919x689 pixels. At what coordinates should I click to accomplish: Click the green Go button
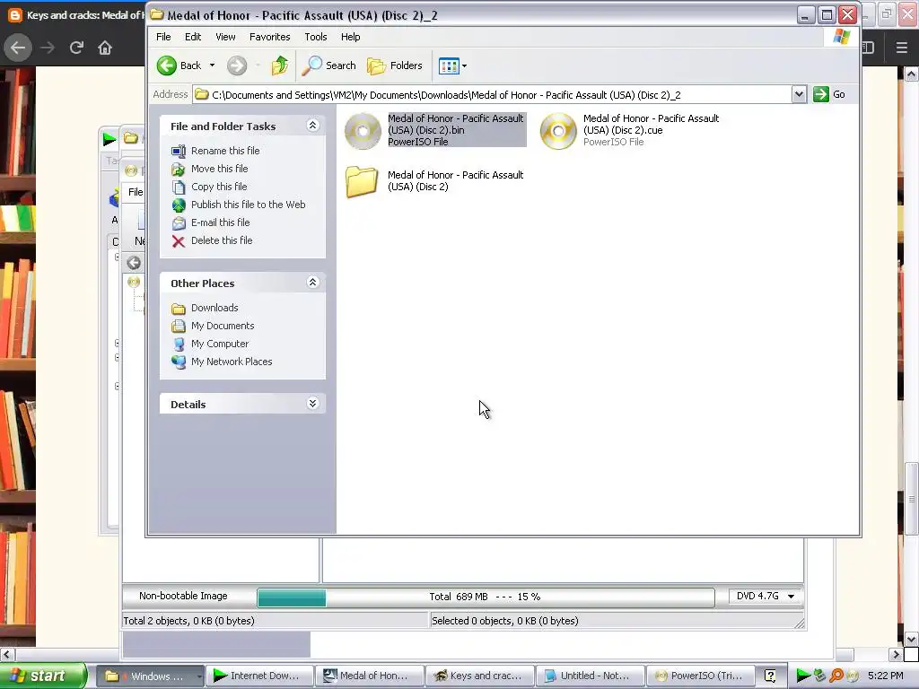[x=829, y=94]
